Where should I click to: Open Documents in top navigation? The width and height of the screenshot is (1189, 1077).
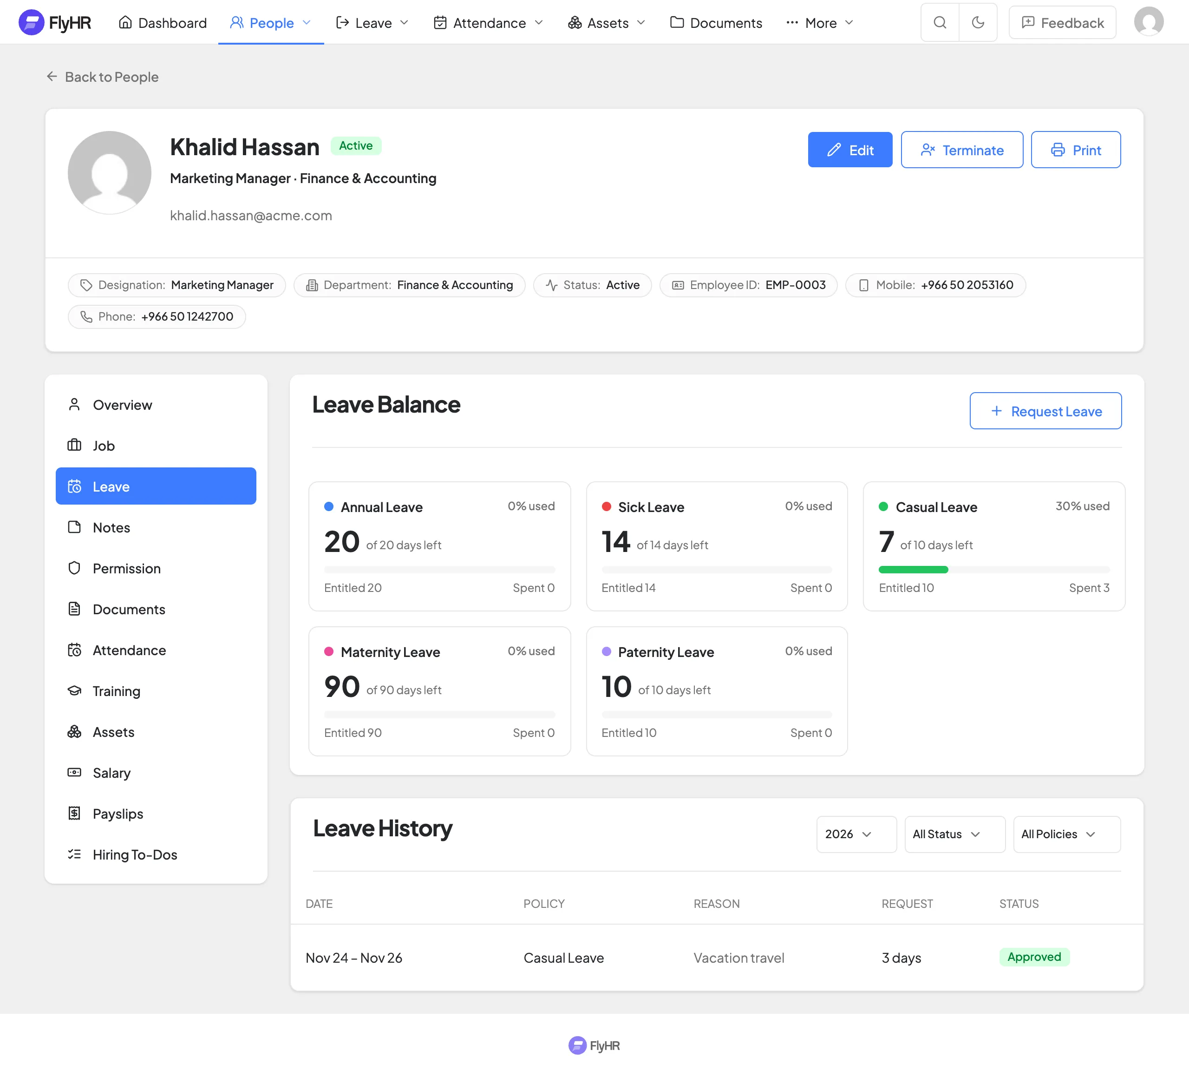[x=716, y=22]
